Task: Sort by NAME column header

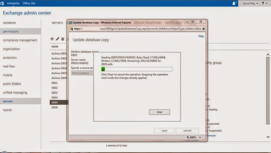Action: click(x=55, y=46)
